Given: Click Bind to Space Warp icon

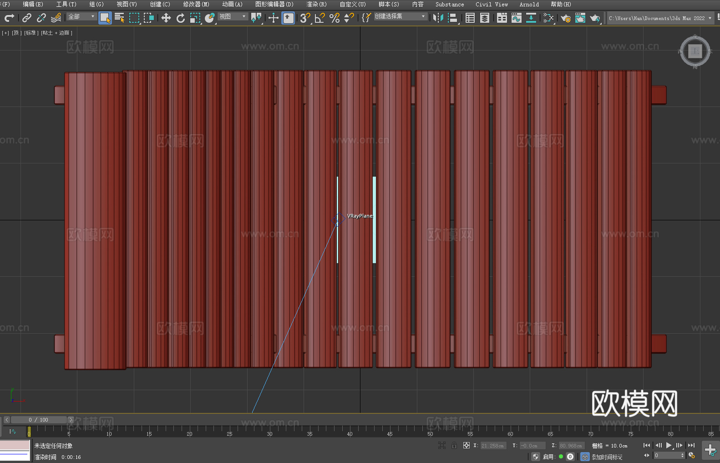Looking at the screenshot, I should coord(56,18).
